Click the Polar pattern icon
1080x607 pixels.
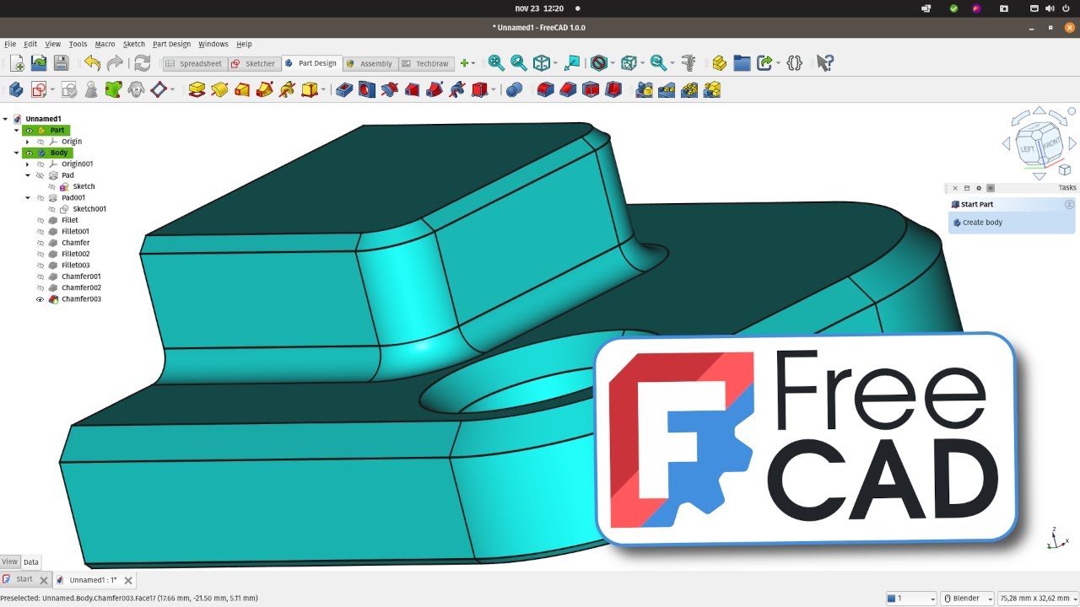click(689, 89)
